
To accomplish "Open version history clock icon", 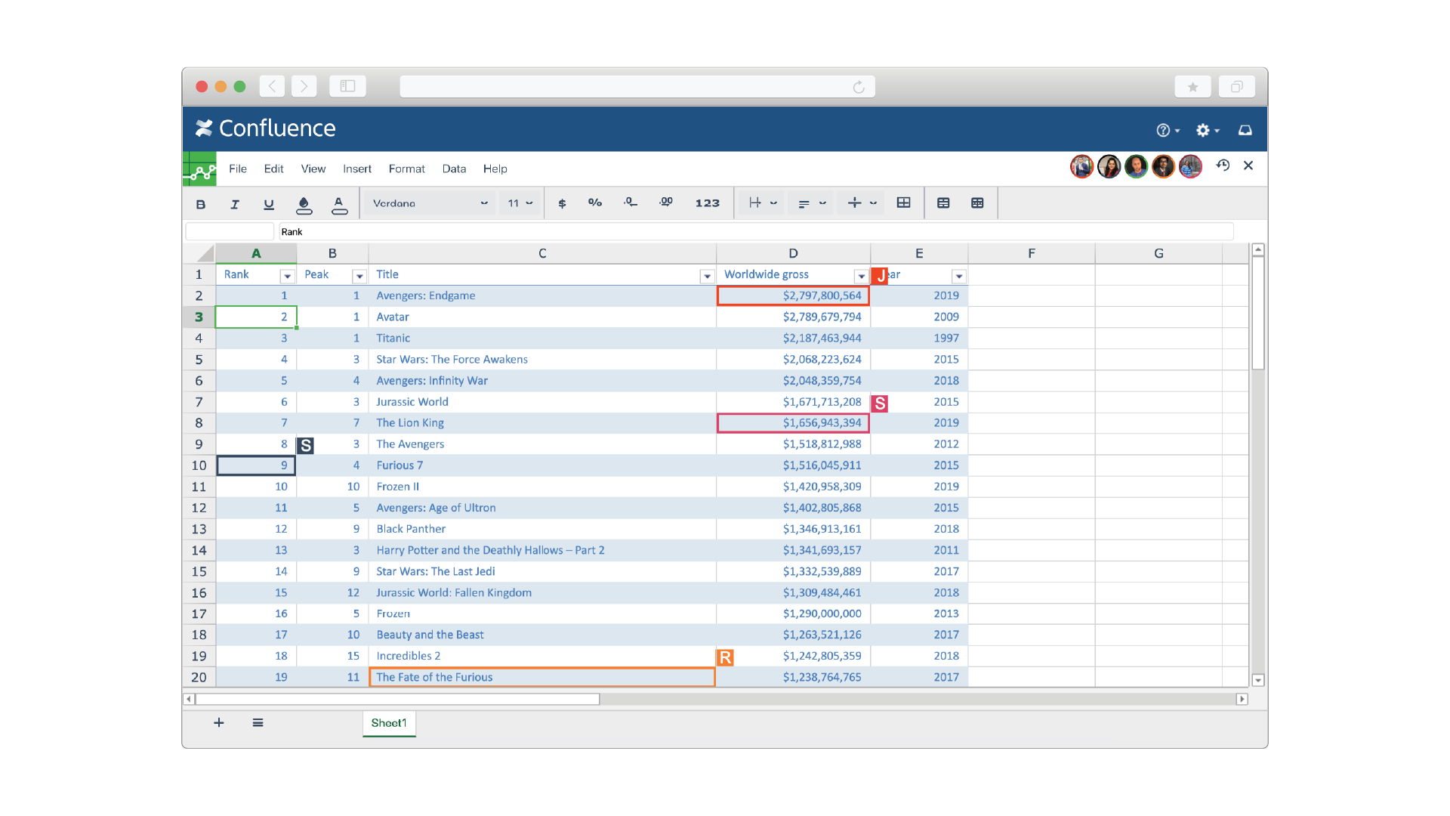I will 1223,165.
